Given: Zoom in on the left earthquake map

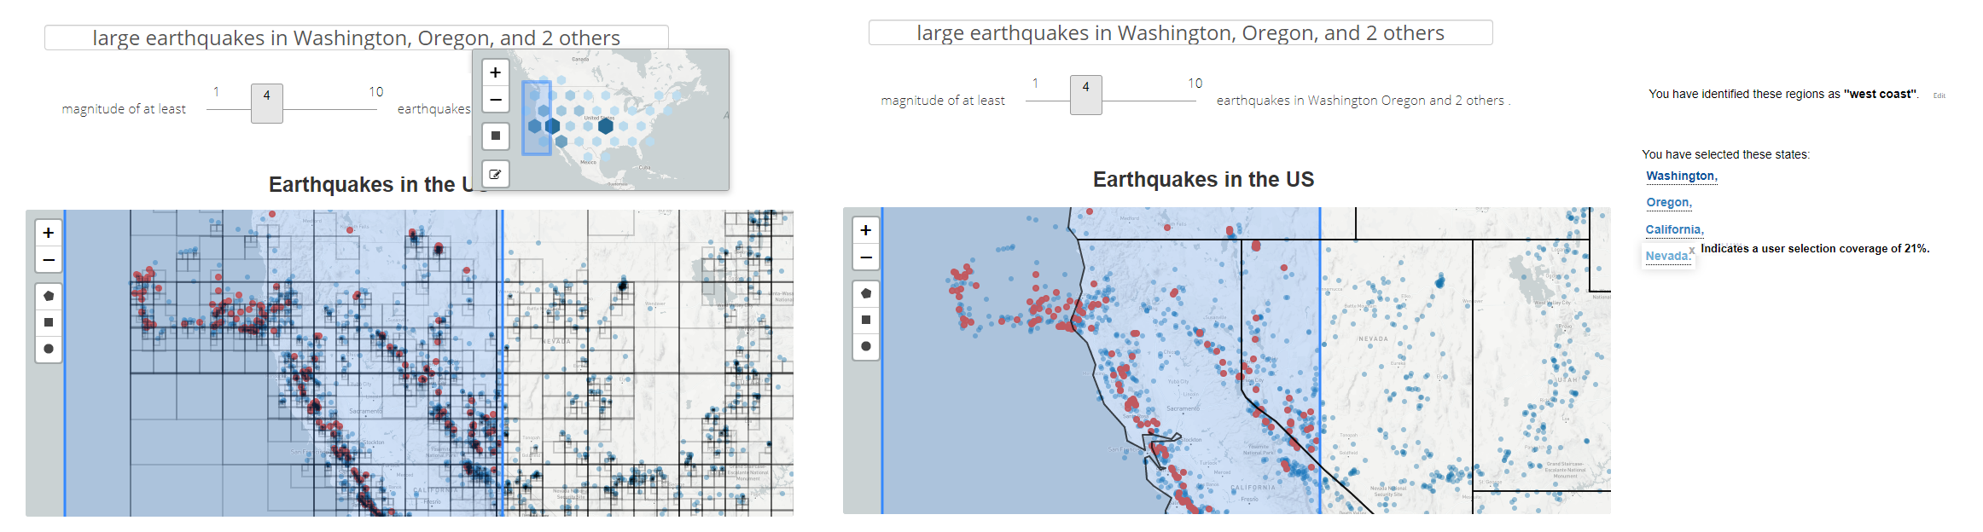Looking at the screenshot, I should [49, 233].
